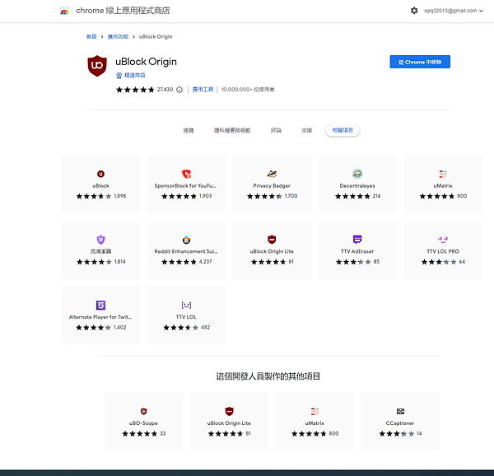Viewport: 494px width, 476px height.
Task: Select the 相關項目 tab
Action: pos(343,130)
